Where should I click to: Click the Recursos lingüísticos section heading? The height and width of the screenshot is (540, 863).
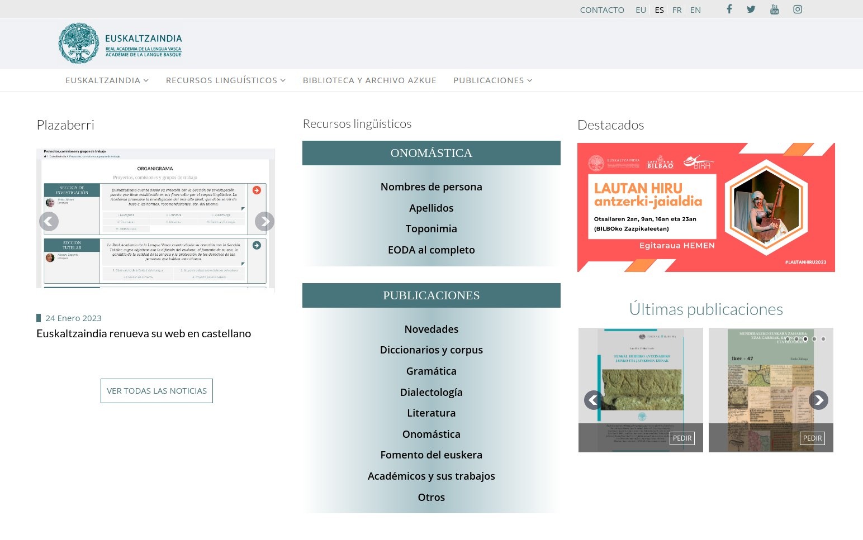click(x=357, y=124)
